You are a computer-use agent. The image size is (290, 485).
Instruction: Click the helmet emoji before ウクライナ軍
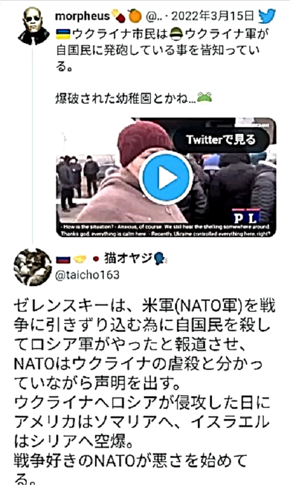[177, 33]
